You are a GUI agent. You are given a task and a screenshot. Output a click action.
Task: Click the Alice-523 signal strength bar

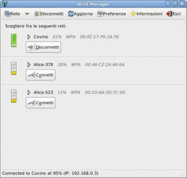point(14,96)
